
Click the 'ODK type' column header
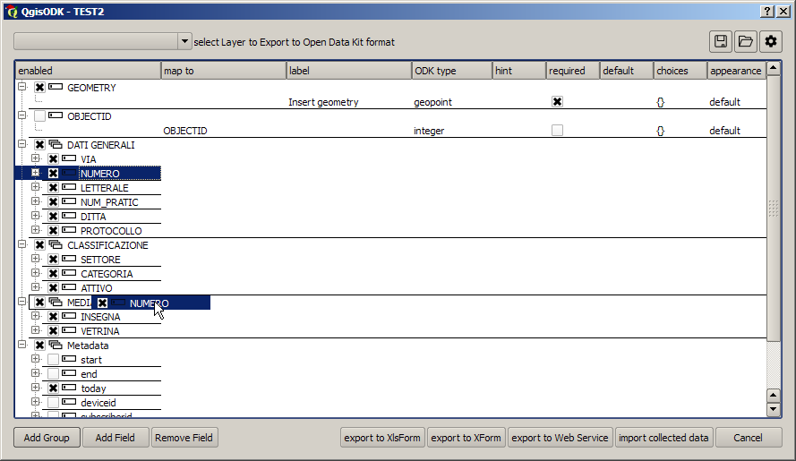click(x=452, y=71)
